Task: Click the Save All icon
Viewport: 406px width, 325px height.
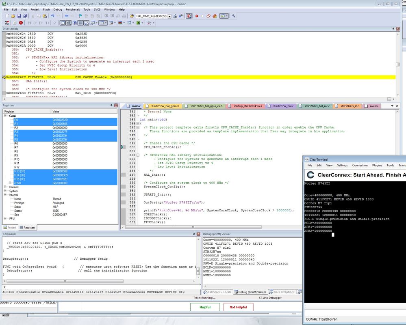Action: pos(25,16)
